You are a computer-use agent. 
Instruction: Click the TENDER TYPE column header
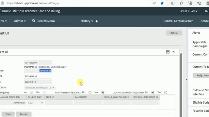(35, 97)
